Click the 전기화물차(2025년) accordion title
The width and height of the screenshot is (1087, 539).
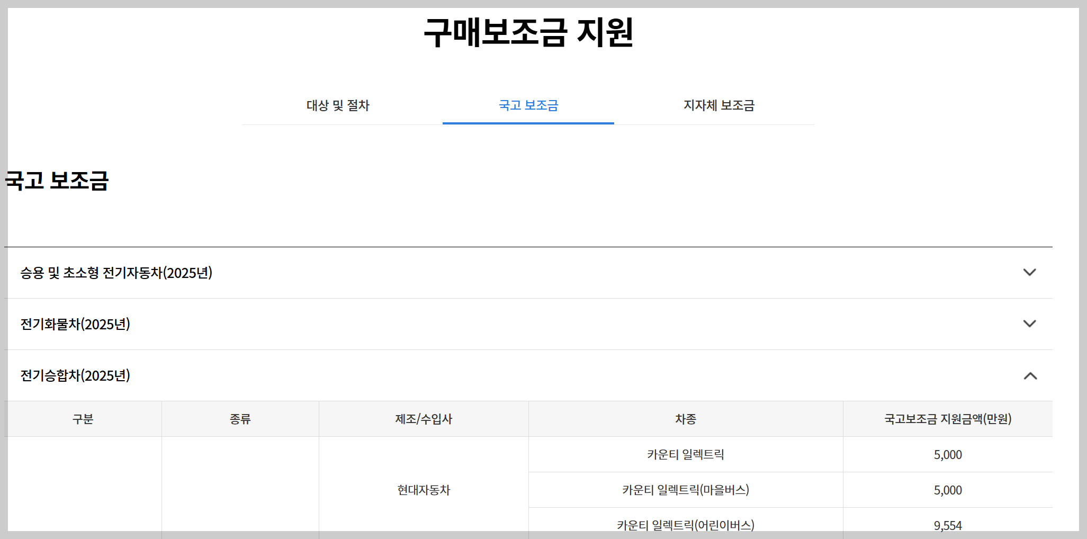[x=75, y=324]
